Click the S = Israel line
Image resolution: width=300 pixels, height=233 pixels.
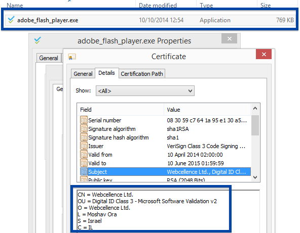pos(90,221)
